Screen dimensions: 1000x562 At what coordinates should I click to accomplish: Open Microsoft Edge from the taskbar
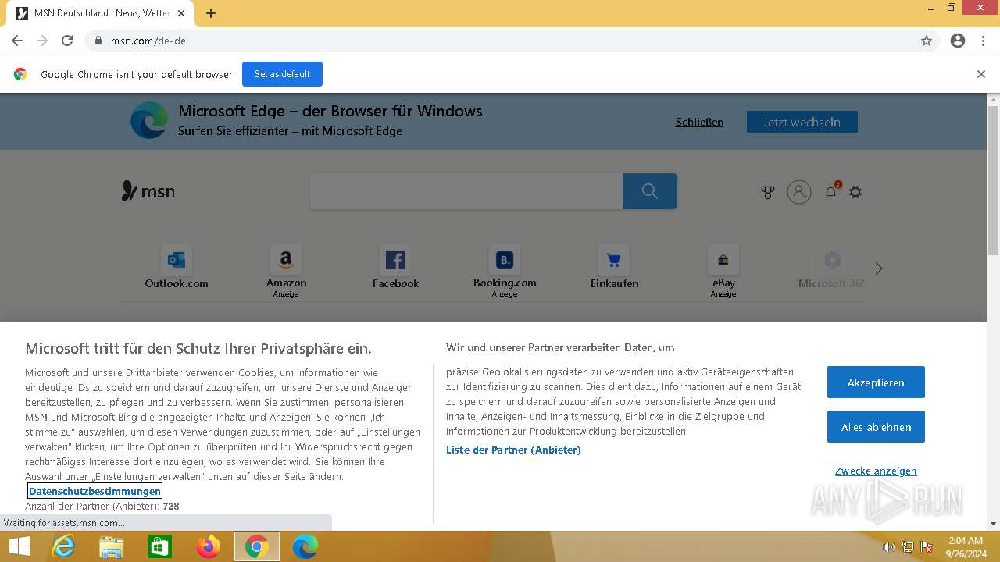[305, 546]
